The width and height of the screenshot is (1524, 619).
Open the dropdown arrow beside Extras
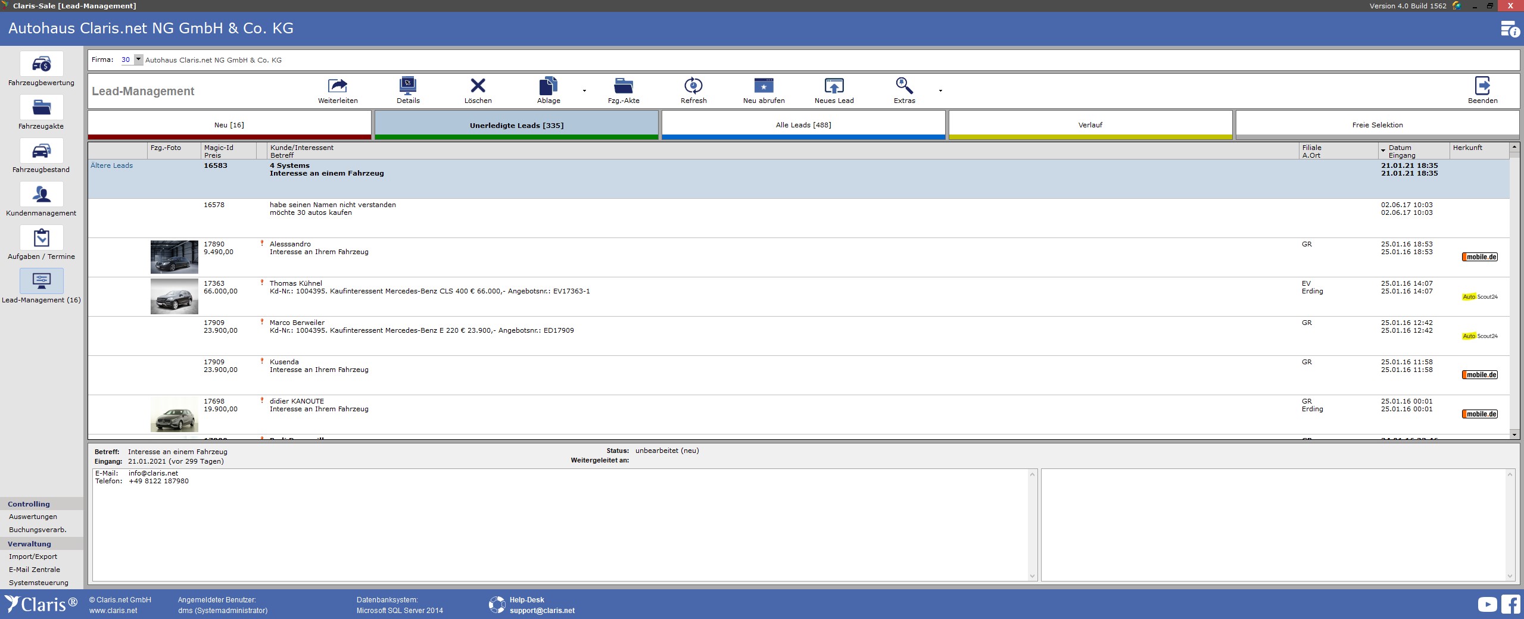[940, 91]
